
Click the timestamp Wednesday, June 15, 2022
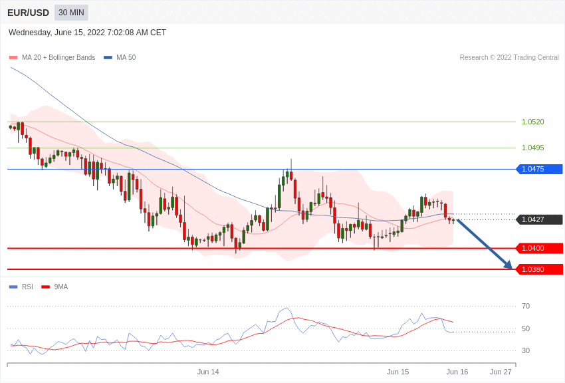(87, 33)
